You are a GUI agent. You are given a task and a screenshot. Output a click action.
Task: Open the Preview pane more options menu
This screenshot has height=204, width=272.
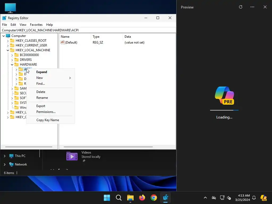252,7
